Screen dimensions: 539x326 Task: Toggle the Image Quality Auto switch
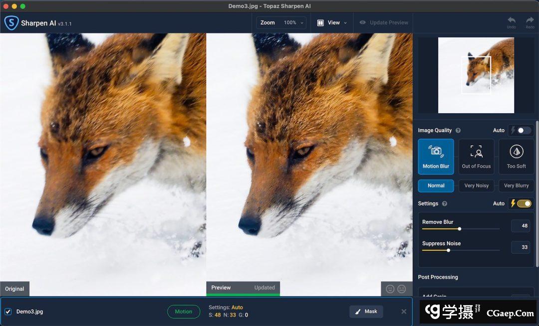[x=524, y=131]
